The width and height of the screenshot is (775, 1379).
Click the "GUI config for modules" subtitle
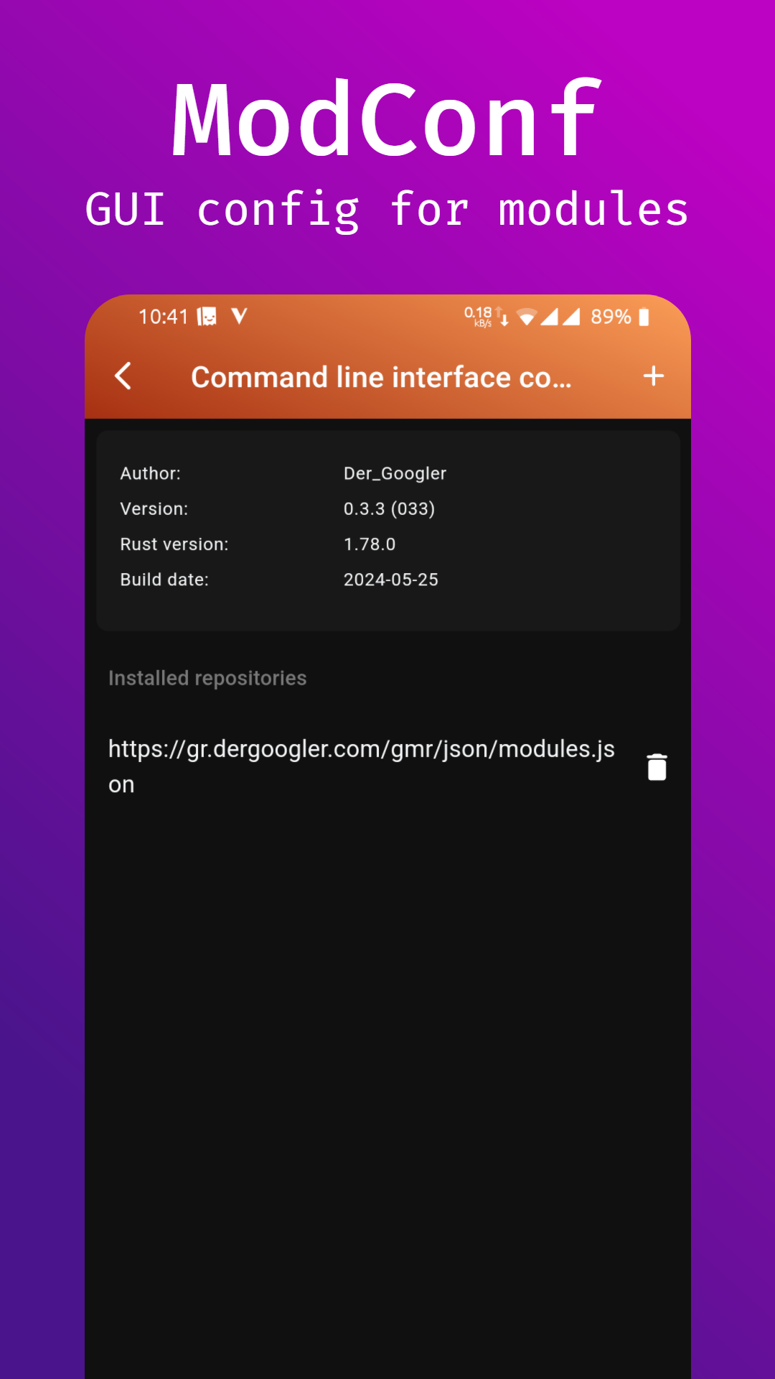pos(387,210)
